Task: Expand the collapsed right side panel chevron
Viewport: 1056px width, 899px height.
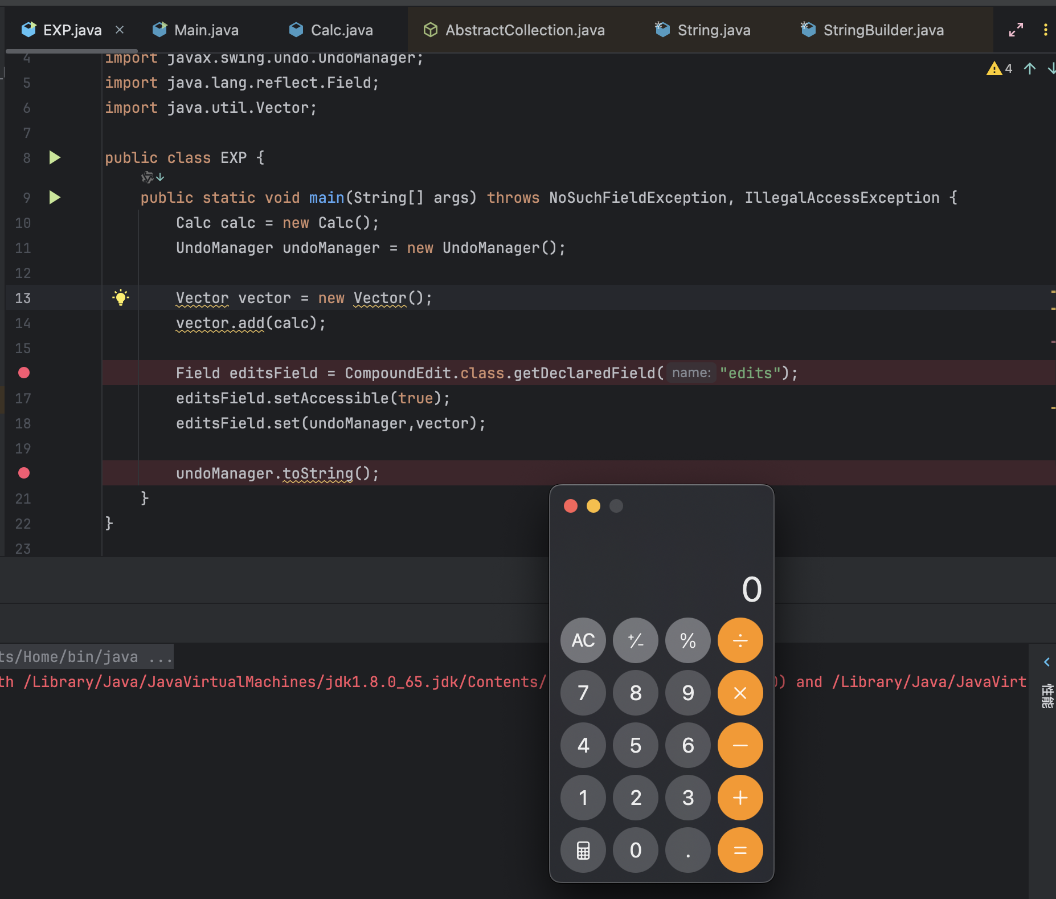Action: (x=1046, y=662)
